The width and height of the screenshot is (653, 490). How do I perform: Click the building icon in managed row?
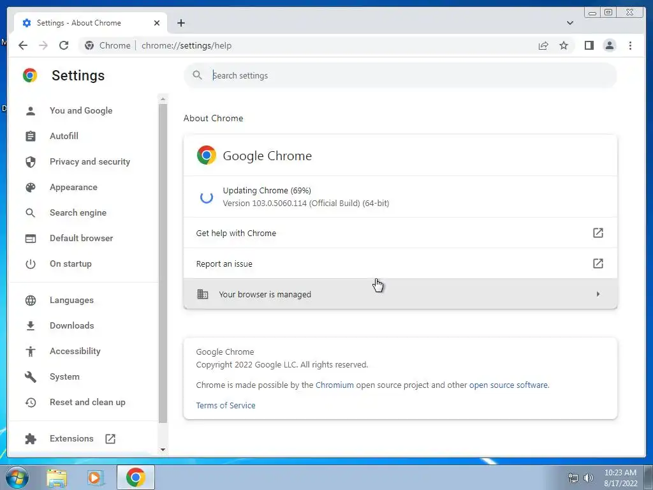point(202,294)
